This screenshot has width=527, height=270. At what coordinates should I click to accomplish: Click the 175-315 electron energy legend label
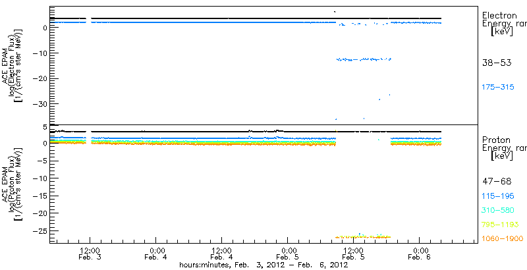pos(498,88)
